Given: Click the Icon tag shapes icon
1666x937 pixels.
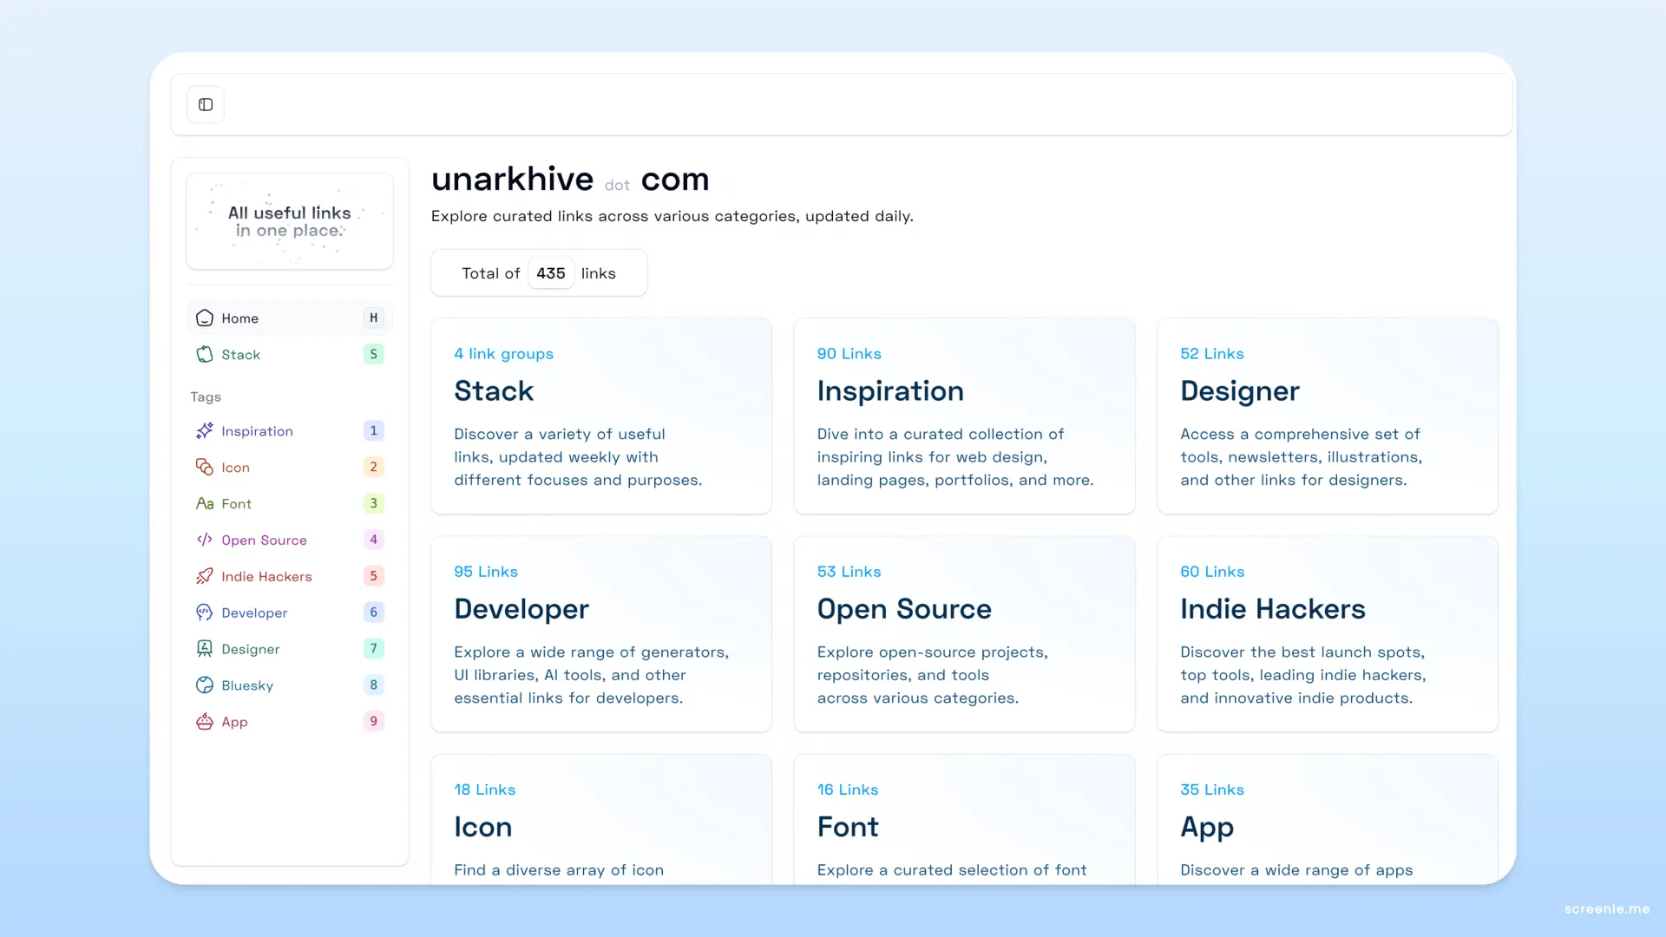Looking at the screenshot, I should point(205,468).
